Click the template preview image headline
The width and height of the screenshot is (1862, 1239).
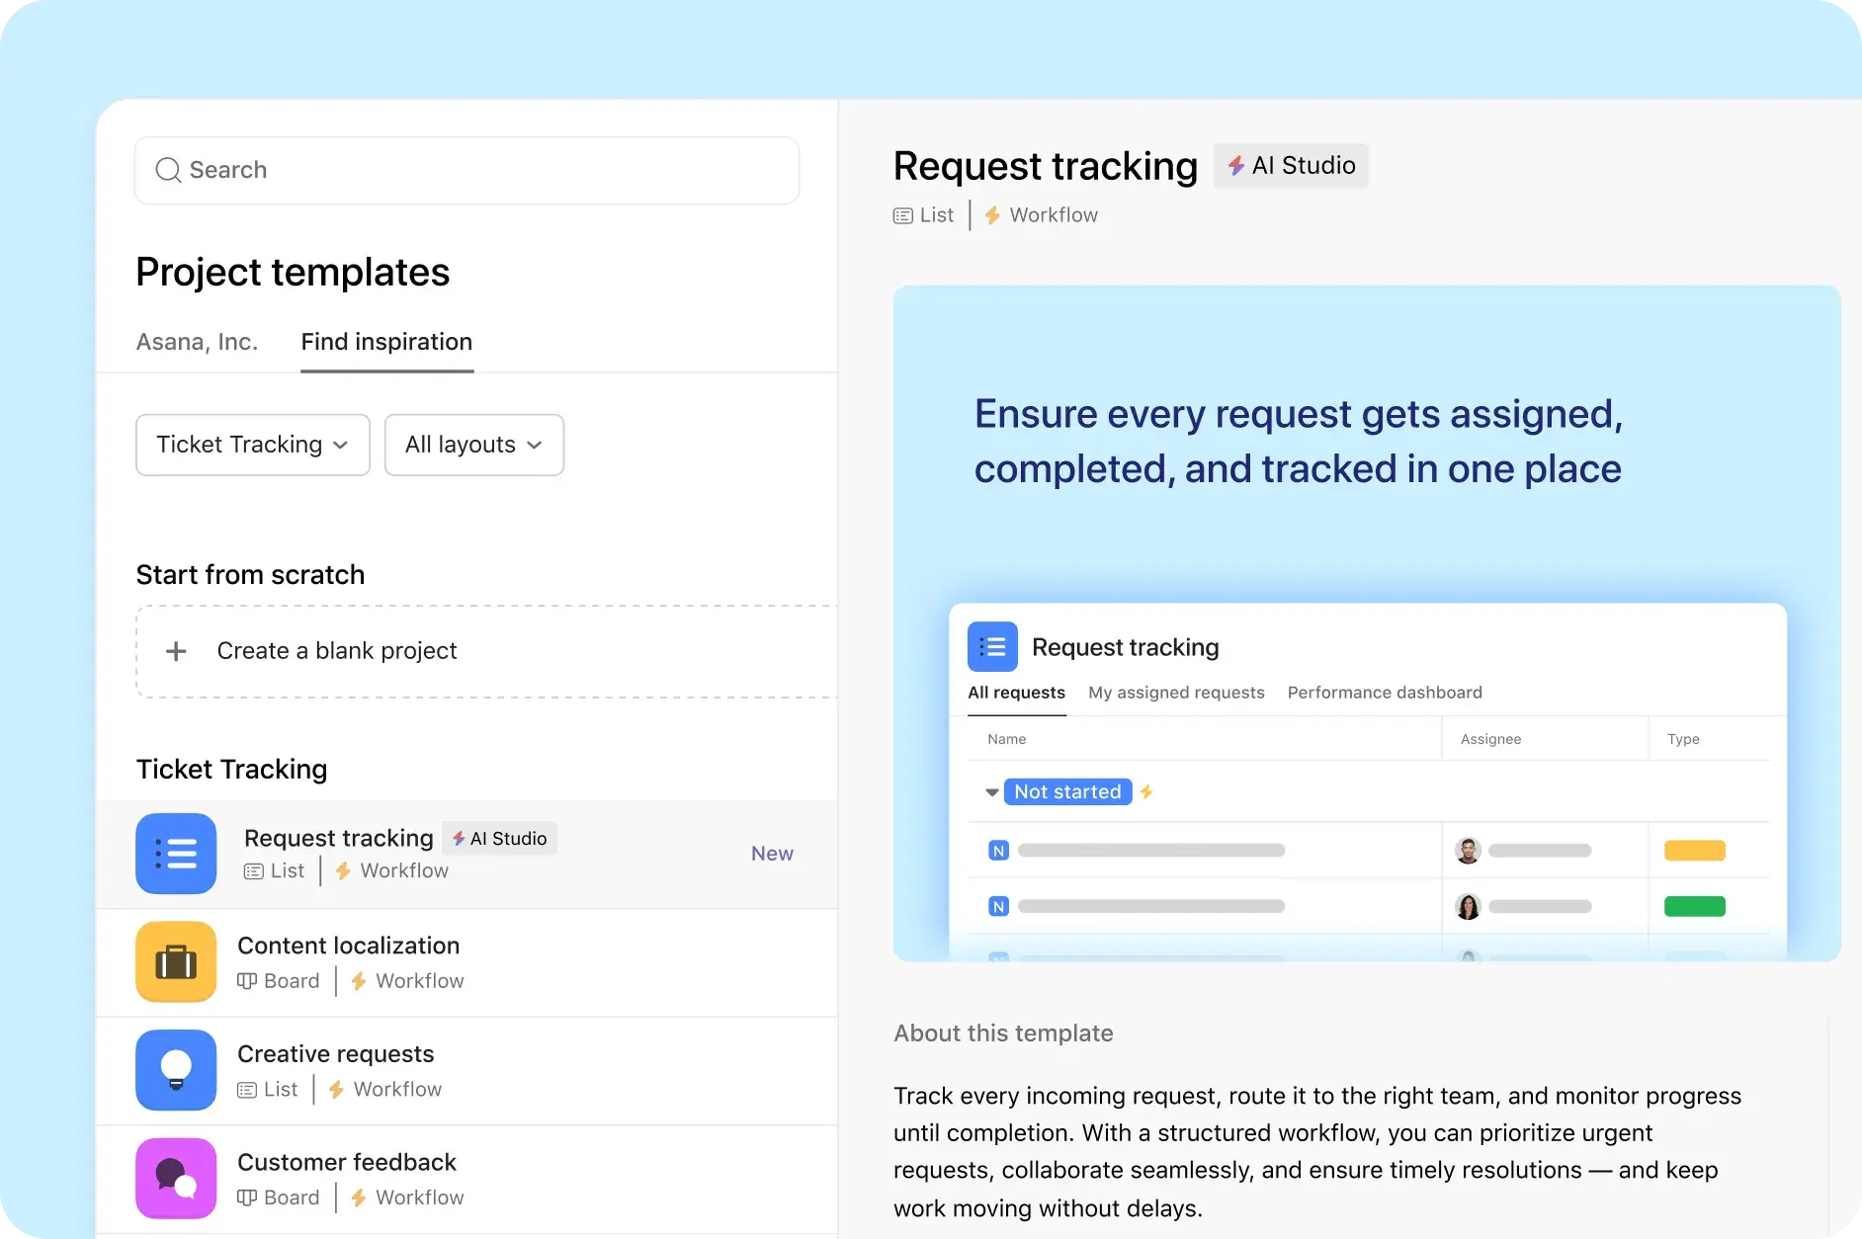(1299, 442)
